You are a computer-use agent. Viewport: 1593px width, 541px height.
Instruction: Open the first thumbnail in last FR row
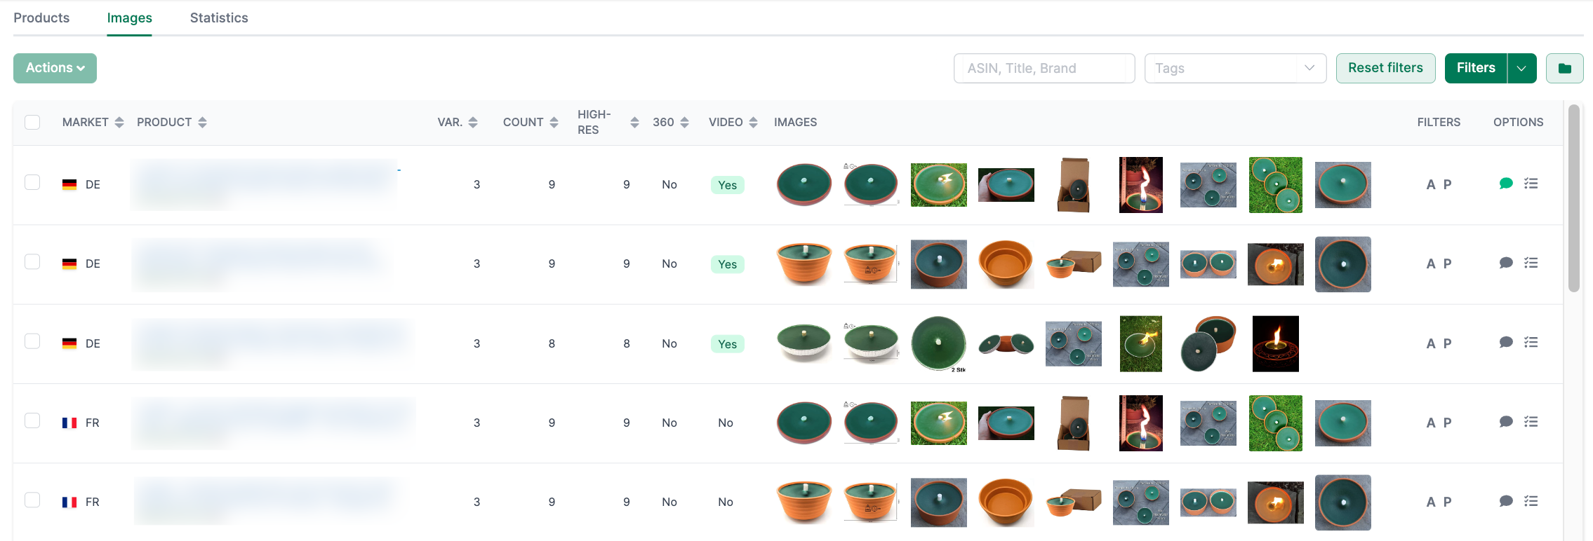tap(804, 502)
